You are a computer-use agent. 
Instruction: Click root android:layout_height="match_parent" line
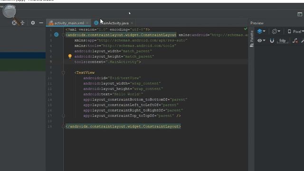click(114, 57)
